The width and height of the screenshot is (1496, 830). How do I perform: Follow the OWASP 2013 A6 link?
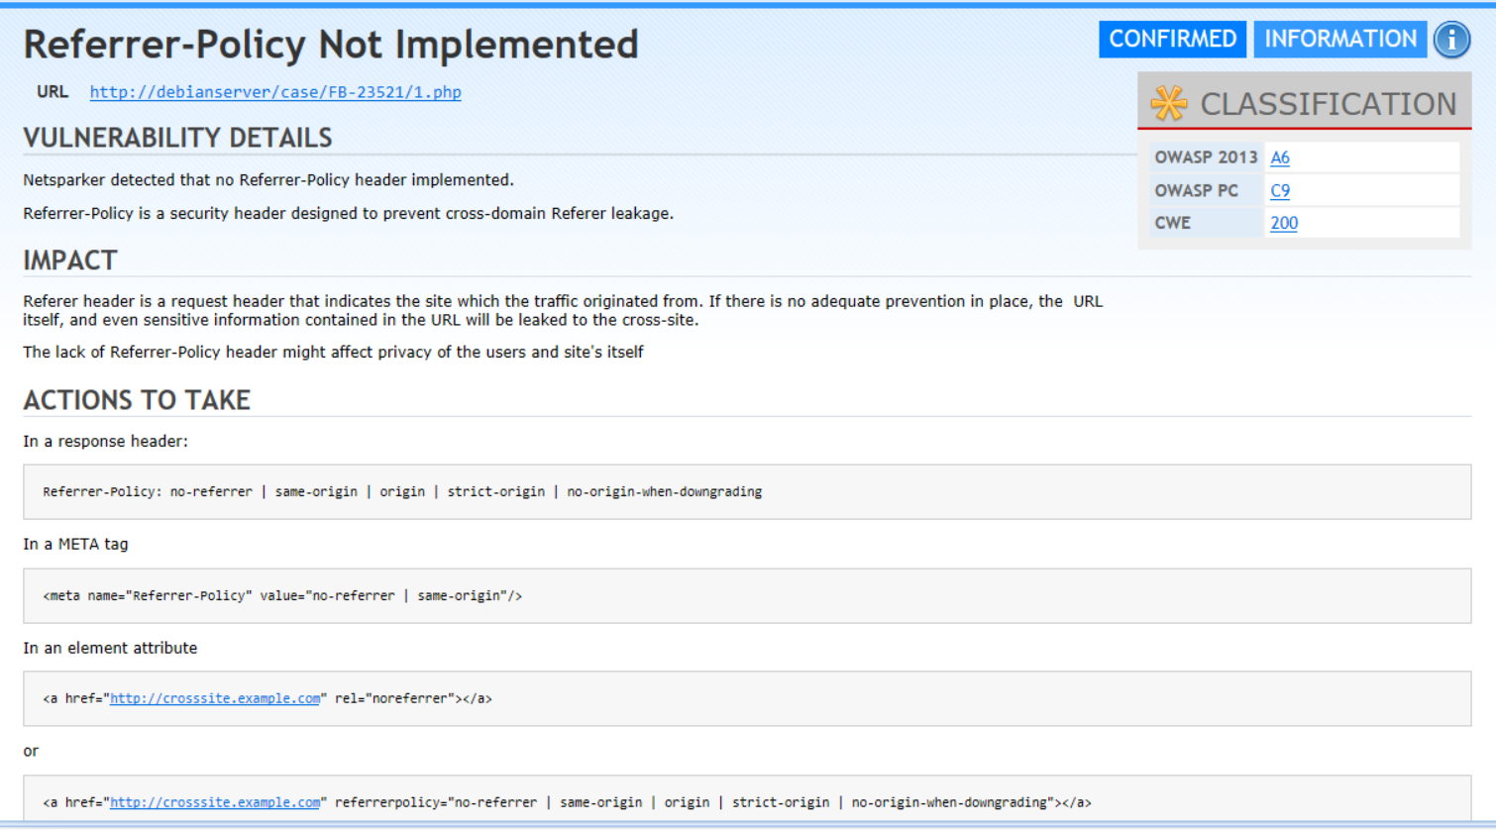coord(1279,156)
